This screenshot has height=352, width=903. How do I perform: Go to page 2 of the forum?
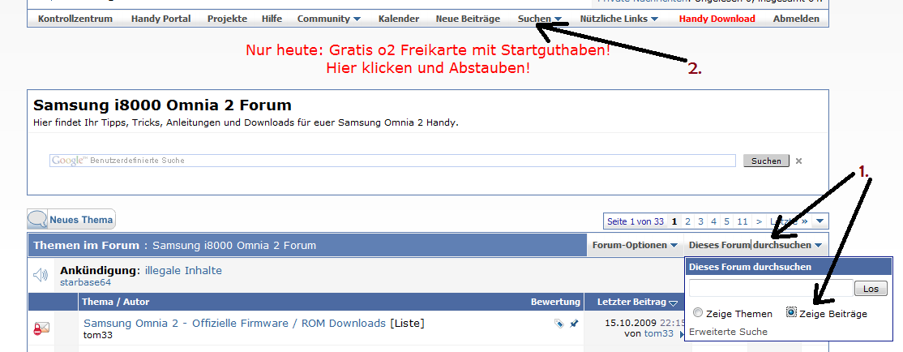coord(687,221)
